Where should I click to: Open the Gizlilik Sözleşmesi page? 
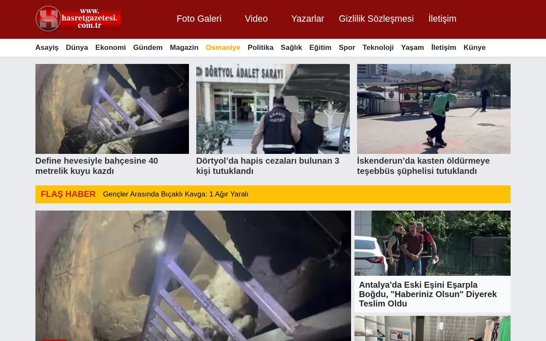pyautogui.click(x=376, y=19)
